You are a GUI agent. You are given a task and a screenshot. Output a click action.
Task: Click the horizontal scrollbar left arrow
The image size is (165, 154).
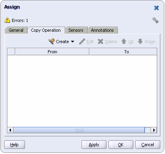(x=10, y=130)
